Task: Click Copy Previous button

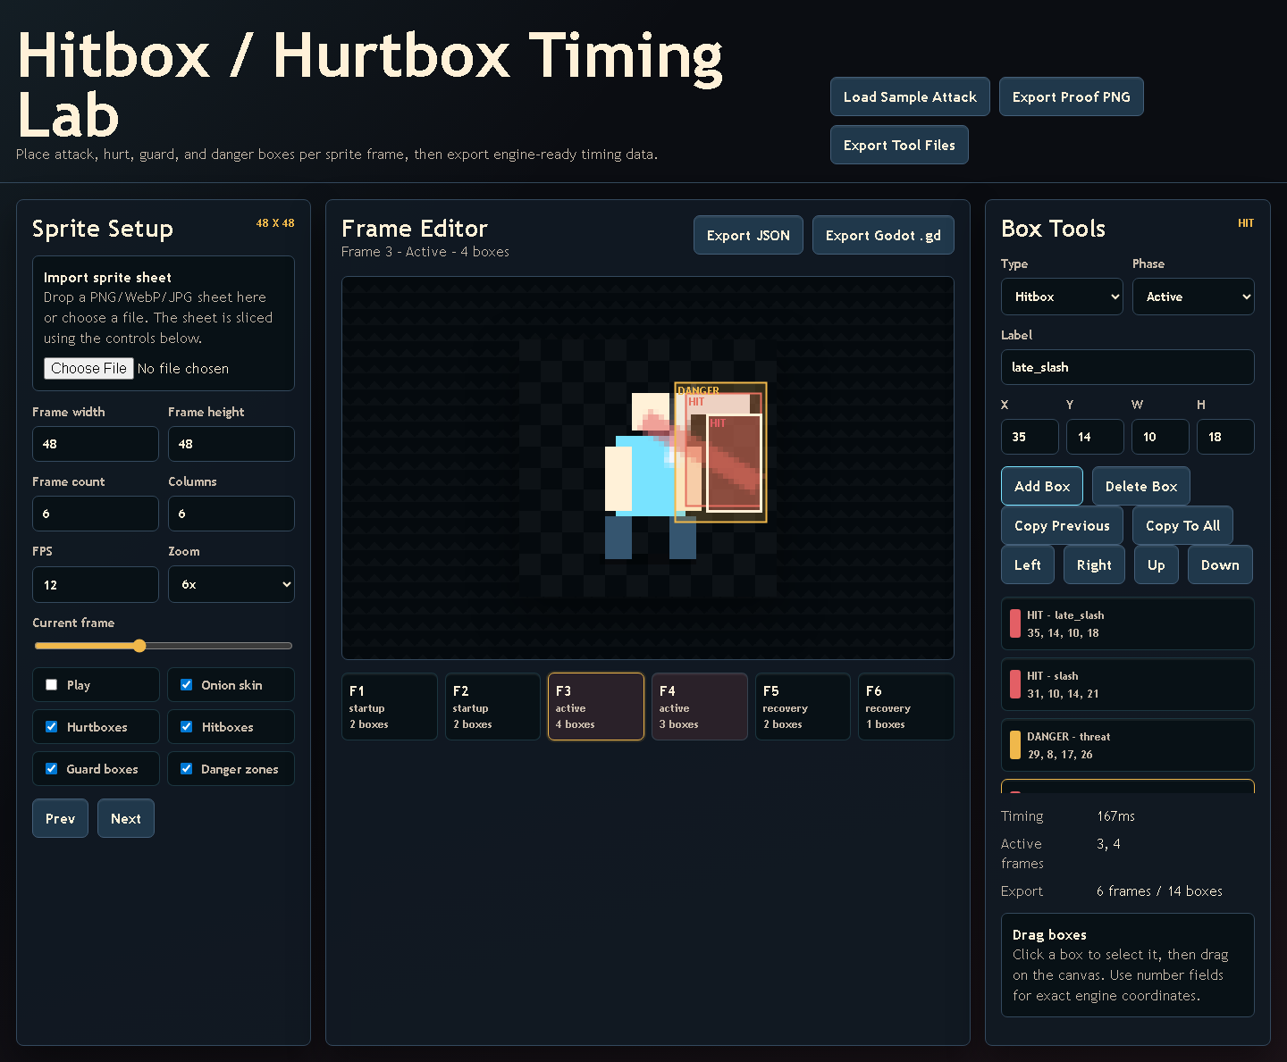Action: (x=1062, y=525)
